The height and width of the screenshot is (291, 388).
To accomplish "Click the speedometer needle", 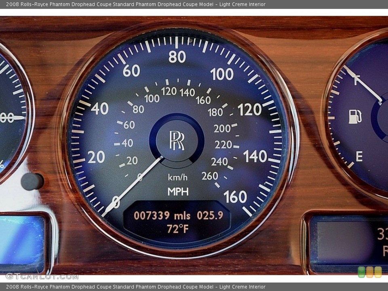I will click(x=133, y=187).
